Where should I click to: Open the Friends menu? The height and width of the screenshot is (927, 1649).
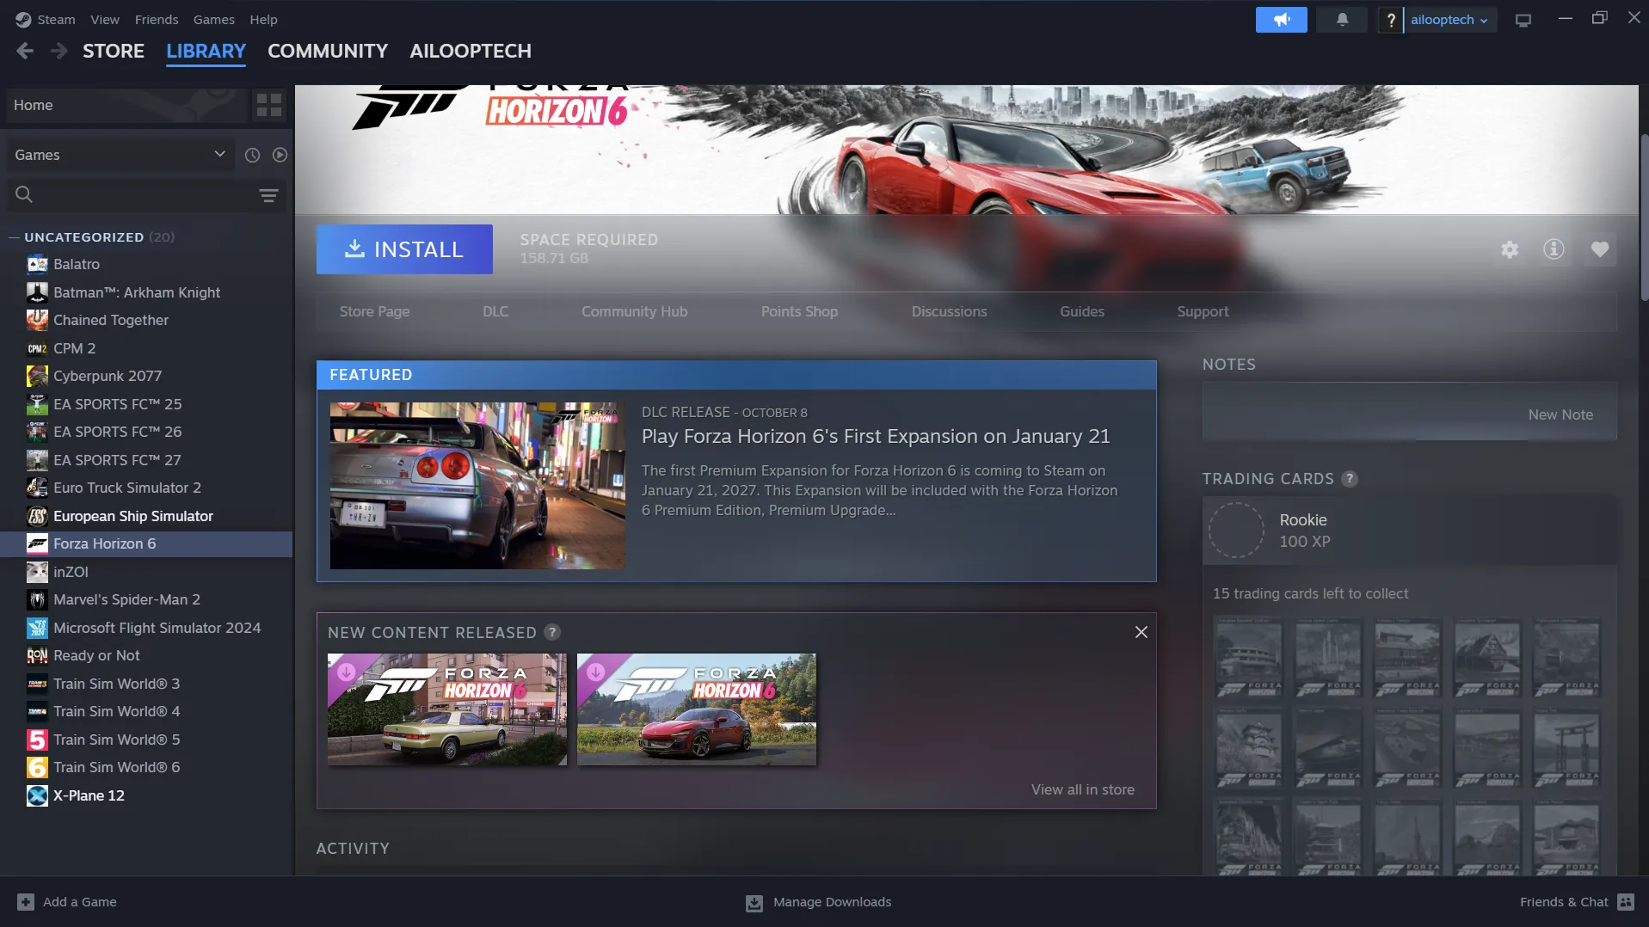157,20
